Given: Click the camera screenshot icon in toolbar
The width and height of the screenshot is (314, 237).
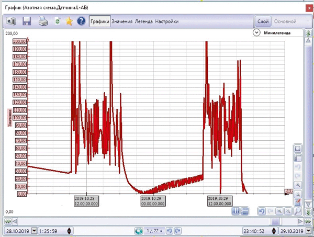Looking at the screenshot, I should [x=10, y=21].
